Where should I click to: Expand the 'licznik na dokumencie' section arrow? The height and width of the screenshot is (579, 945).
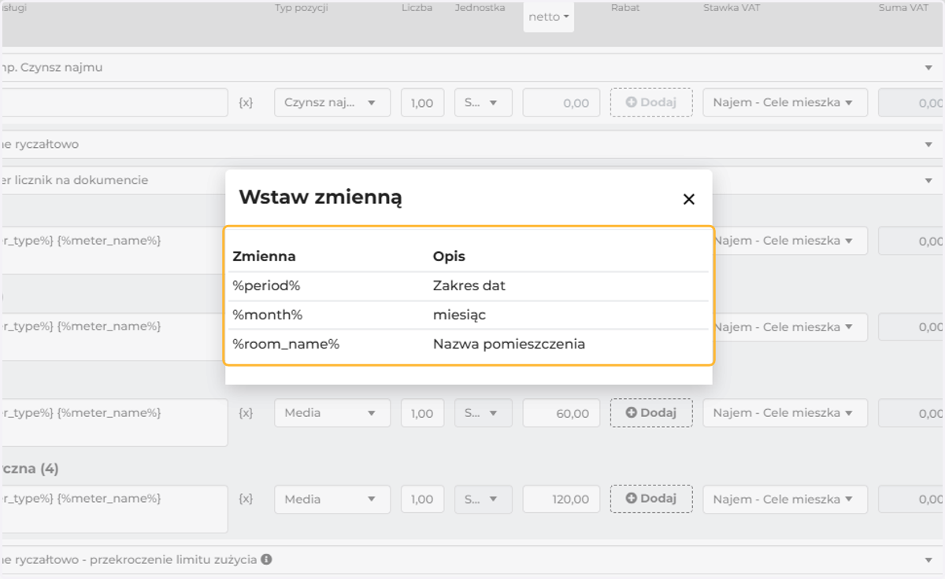[928, 181]
